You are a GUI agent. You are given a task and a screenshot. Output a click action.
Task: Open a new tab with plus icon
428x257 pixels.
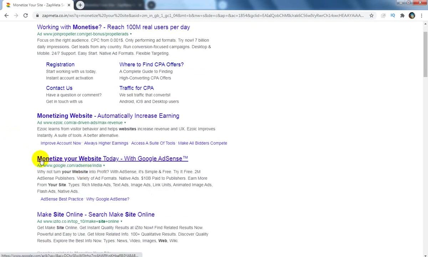(x=80, y=5)
